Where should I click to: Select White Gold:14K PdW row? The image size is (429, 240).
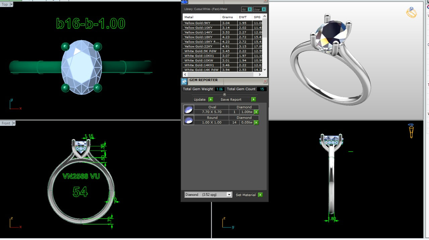coord(223,70)
